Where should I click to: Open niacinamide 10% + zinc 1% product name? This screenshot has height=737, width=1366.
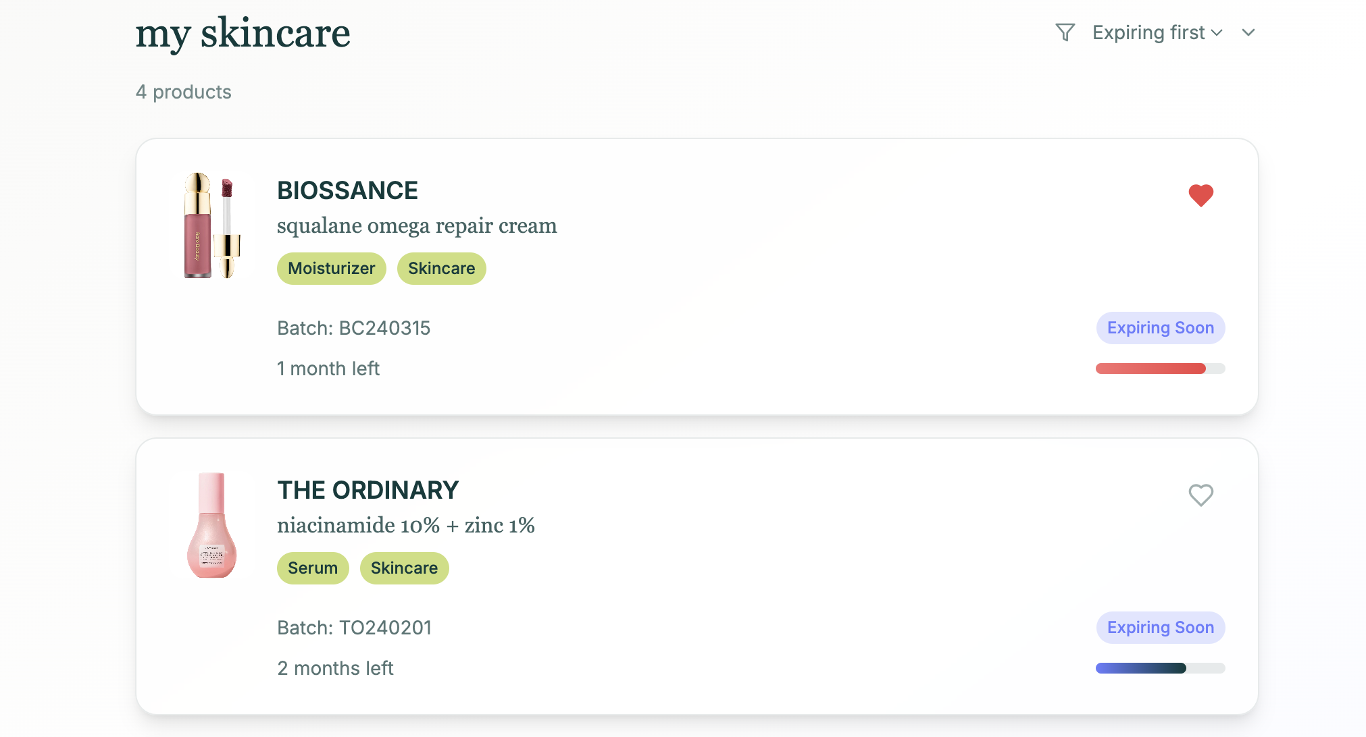tap(405, 526)
